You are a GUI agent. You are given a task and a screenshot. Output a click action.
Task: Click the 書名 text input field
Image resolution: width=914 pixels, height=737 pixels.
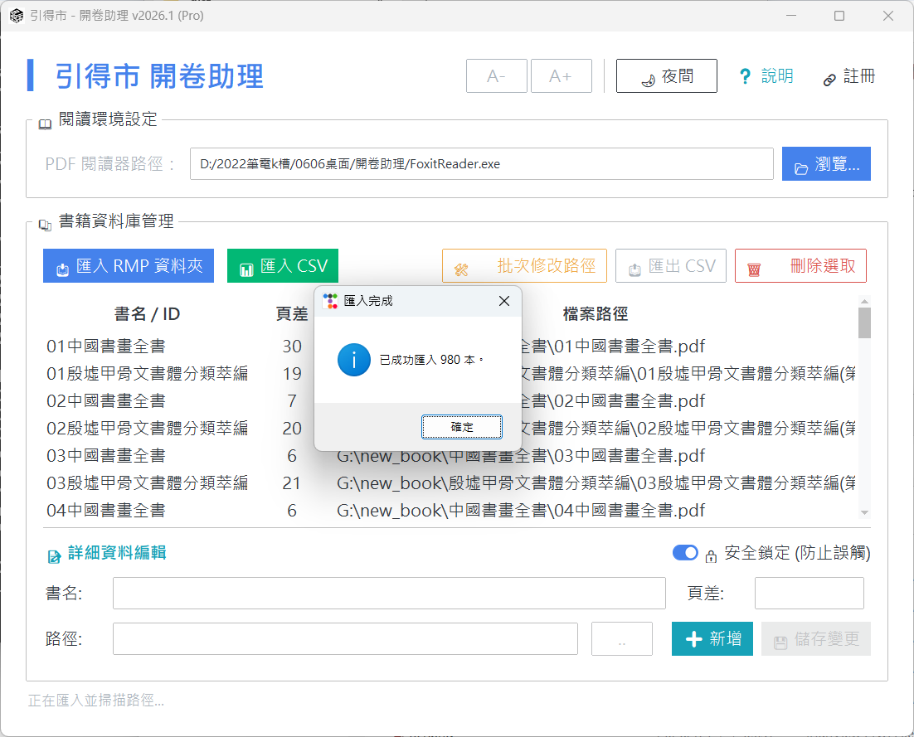[x=389, y=594]
